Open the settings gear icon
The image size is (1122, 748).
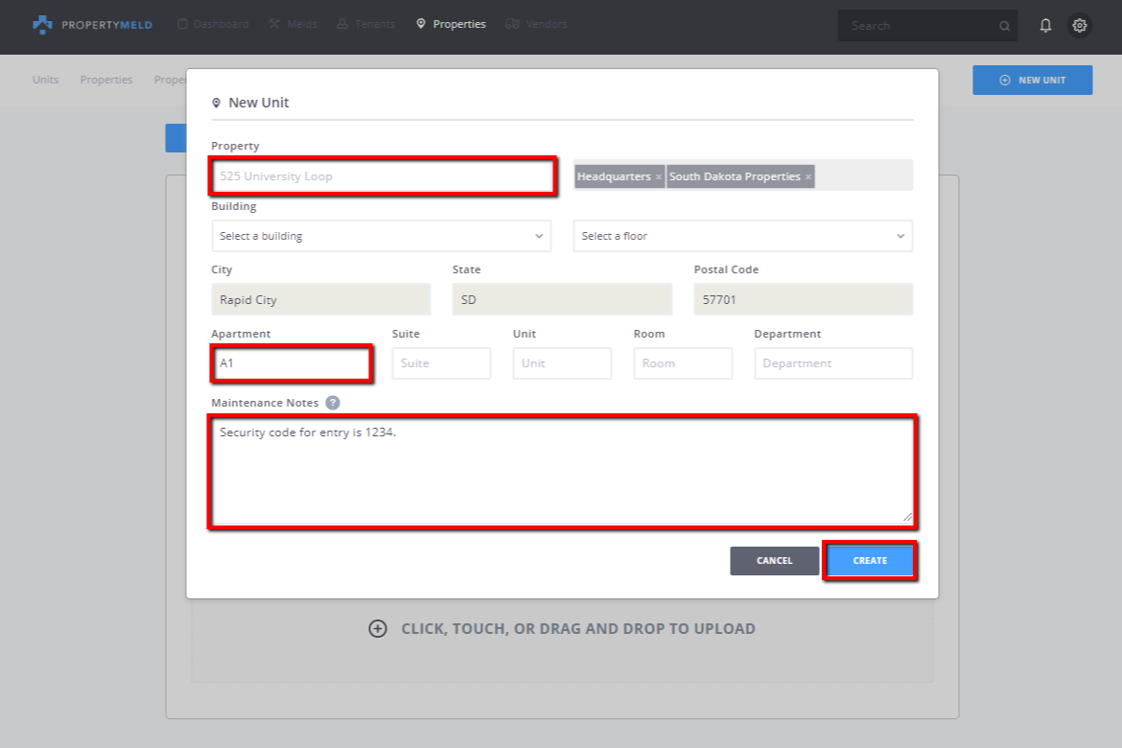(1080, 26)
